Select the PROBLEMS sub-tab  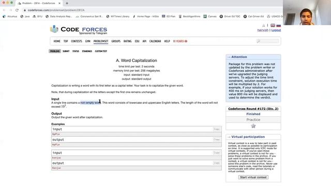[x=55, y=51]
